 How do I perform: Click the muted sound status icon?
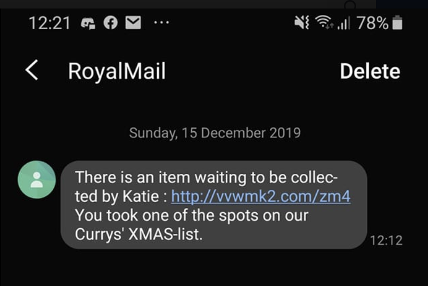point(301,23)
